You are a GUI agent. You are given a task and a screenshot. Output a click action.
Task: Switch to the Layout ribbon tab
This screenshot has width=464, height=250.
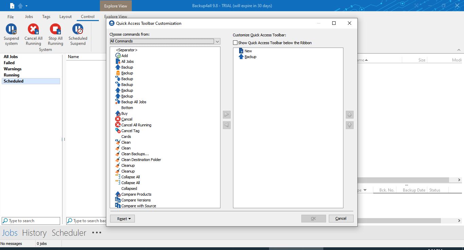coord(66,17)
